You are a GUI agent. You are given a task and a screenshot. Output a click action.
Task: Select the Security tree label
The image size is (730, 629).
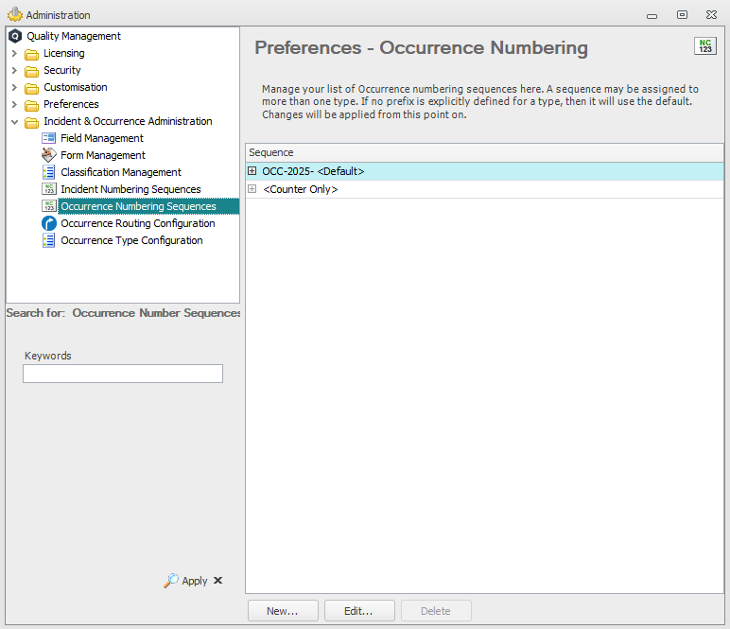61,70
